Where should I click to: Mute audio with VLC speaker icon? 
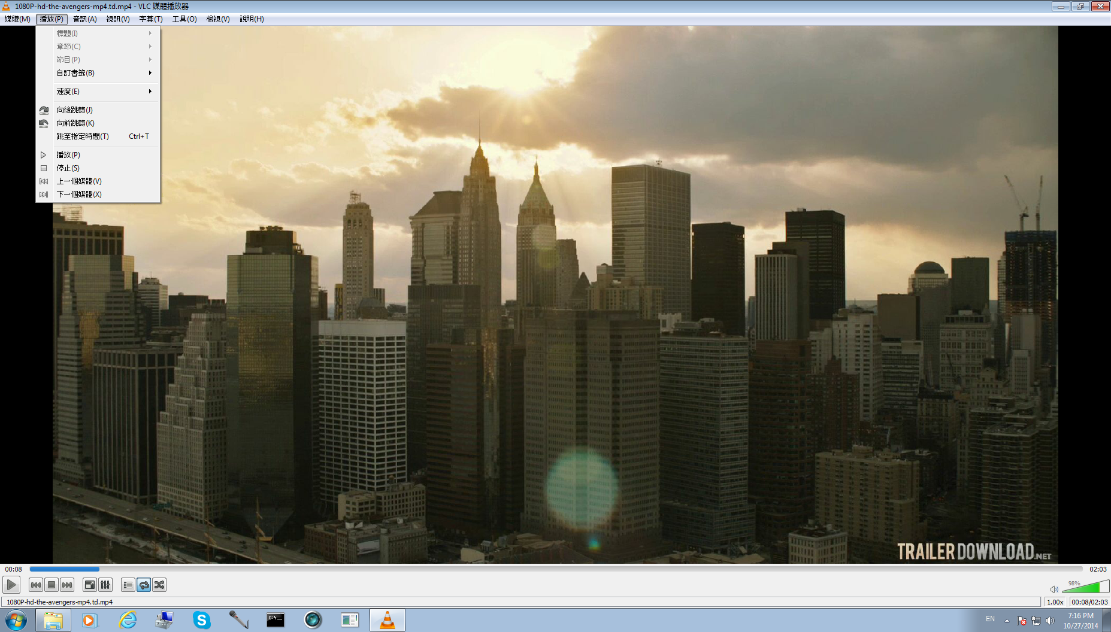(x=1054, y=589)
